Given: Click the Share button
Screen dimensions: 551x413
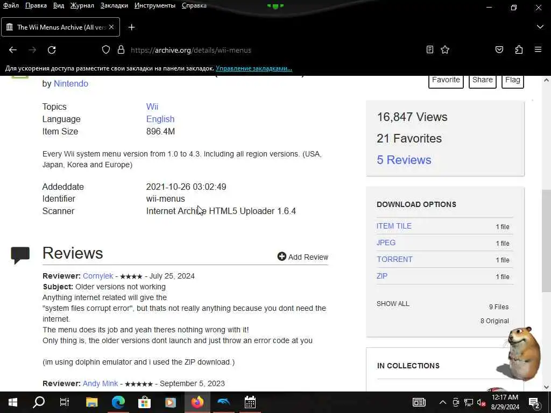Looking at the screenshot, I should [x=483, y=81].
